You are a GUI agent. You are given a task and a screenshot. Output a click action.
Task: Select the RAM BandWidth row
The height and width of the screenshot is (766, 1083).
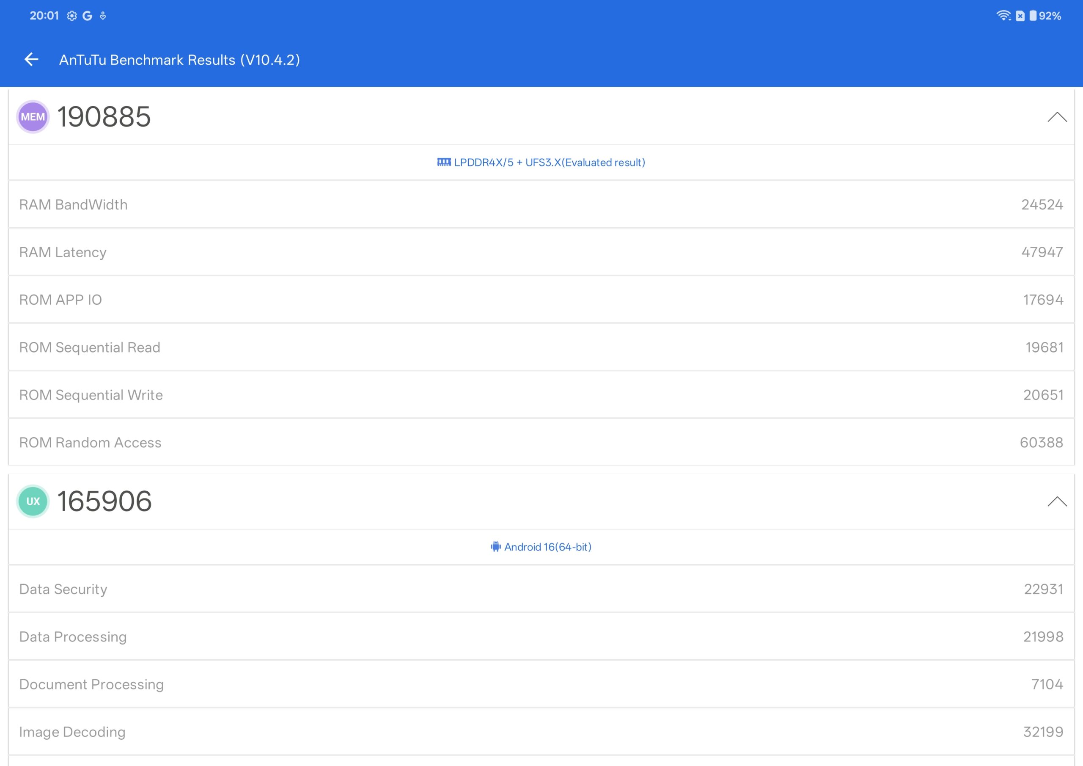click(541, 204)
